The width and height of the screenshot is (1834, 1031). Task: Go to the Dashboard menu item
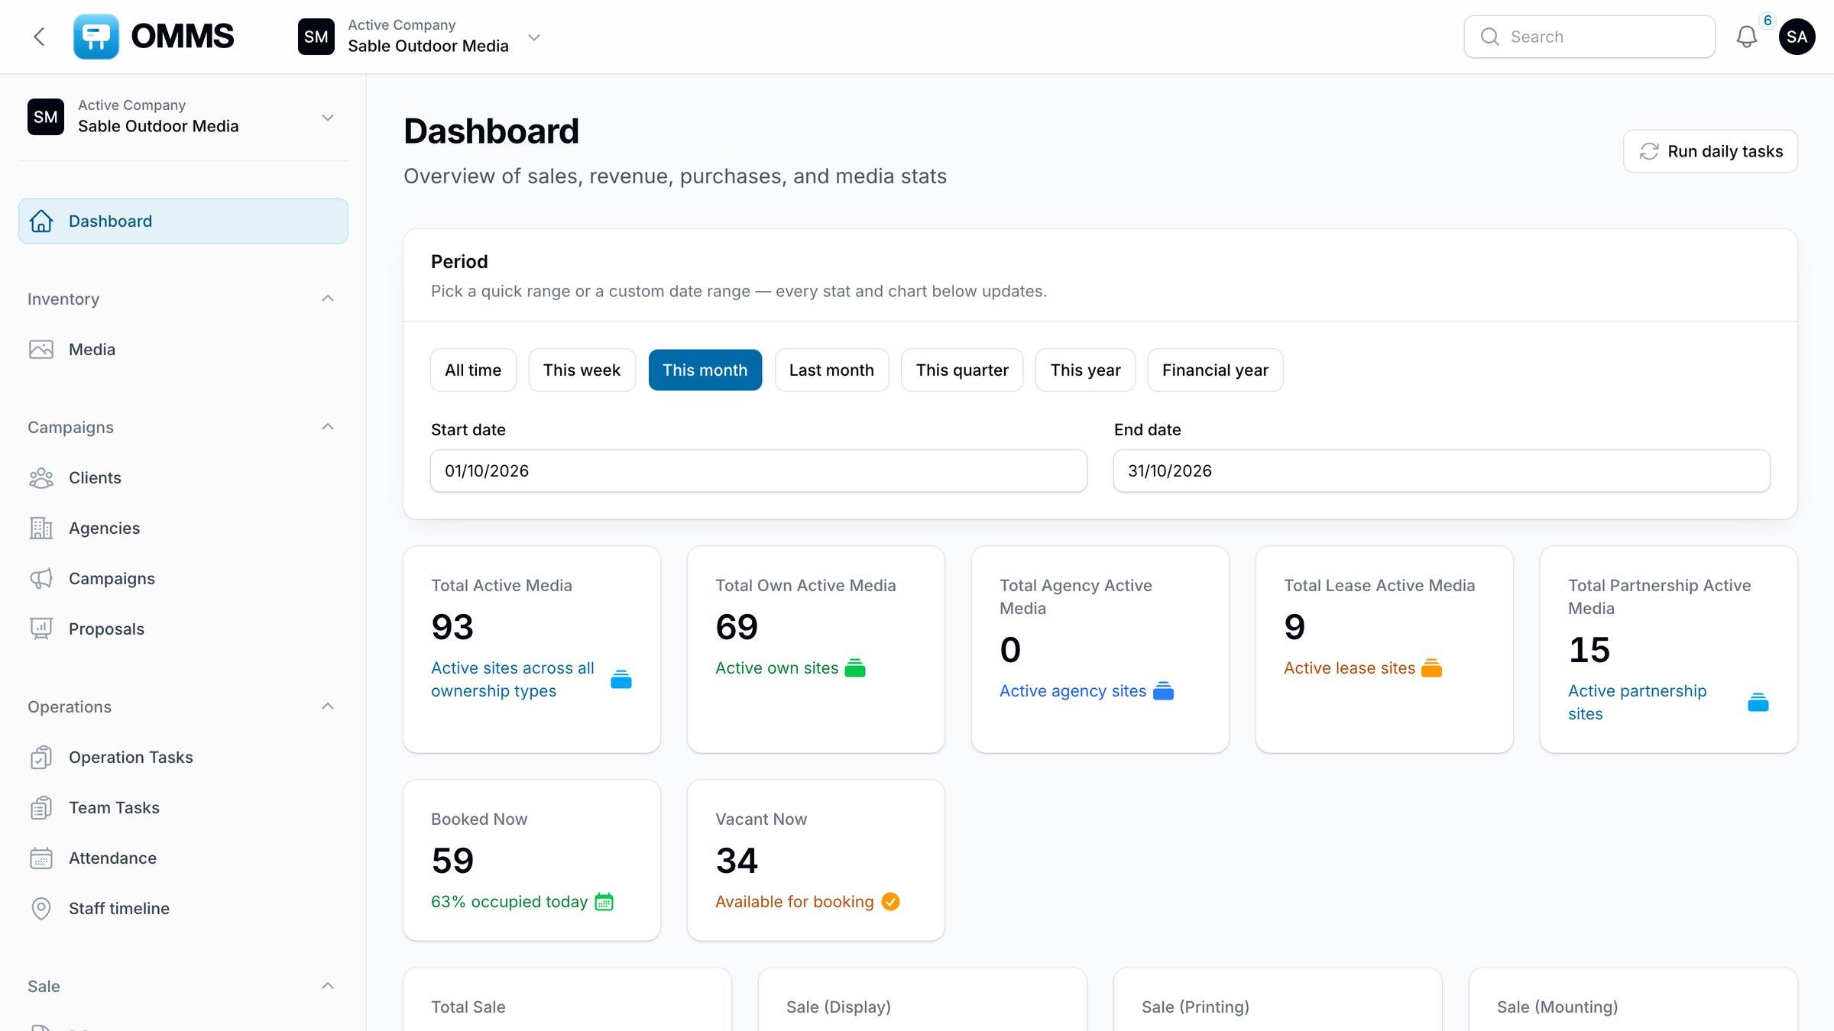[183, 221]
